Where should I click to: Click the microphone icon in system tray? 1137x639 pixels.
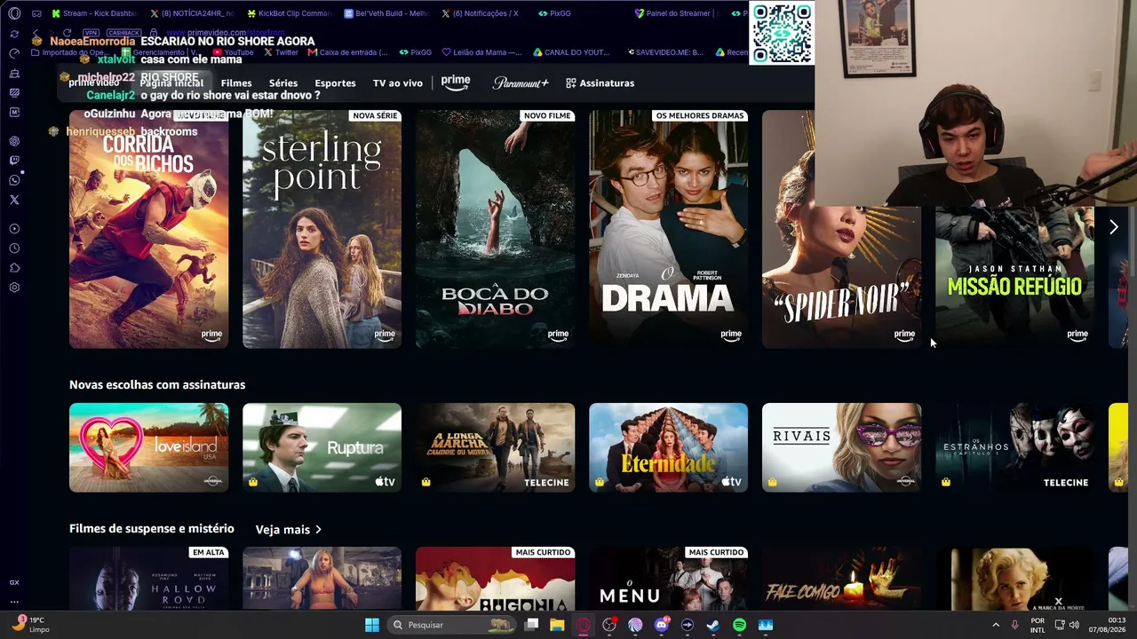click(x=1014, y=625)
